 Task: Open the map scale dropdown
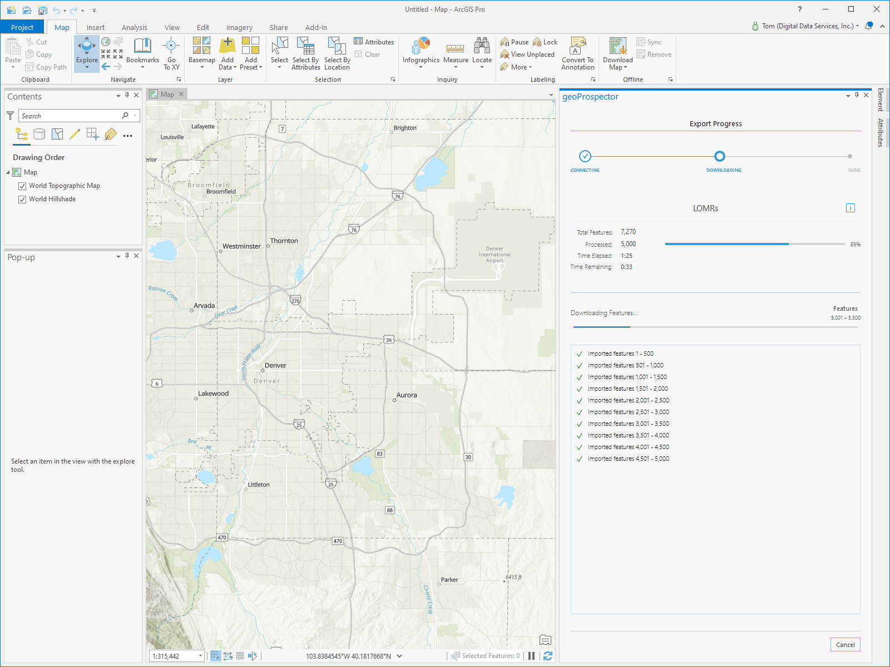[200, 656]
